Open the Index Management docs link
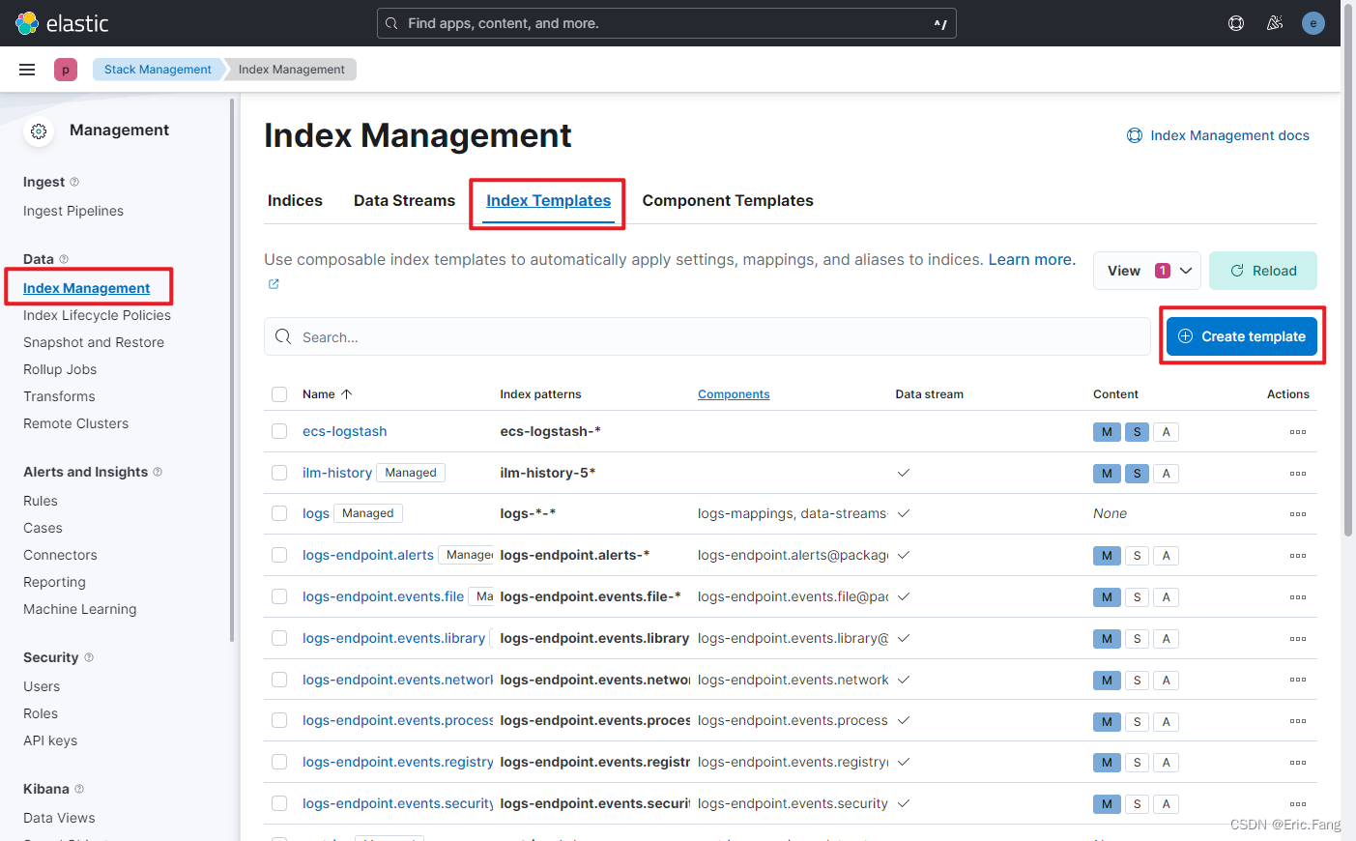Viewport: 1356px width, 841px height. point(1218,135)
